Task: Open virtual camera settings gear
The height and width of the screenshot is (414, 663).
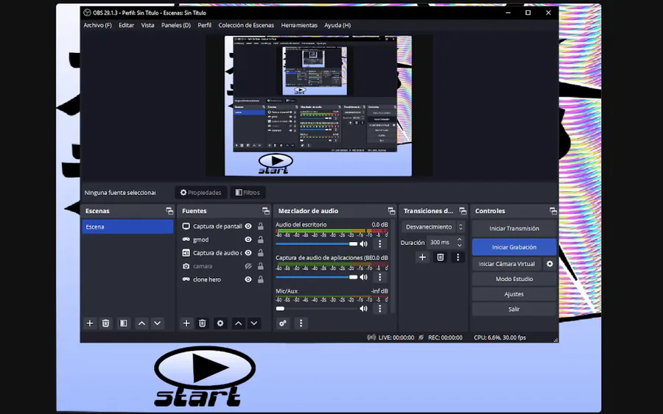Action: click(x=550, y=264)
